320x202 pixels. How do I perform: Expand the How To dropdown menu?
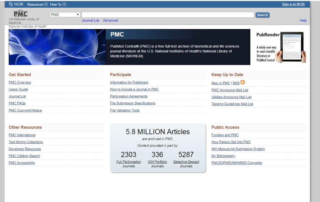(58, 4)
